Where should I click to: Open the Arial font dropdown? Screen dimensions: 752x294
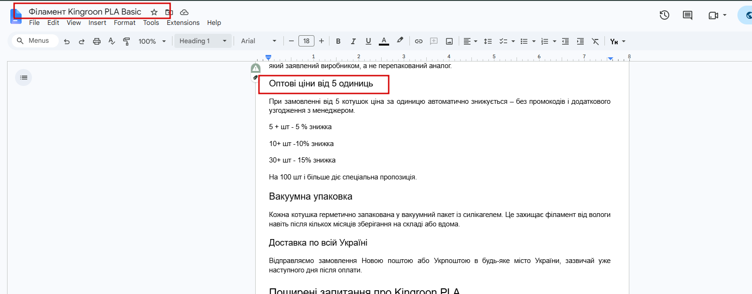click(x=258, y=41)
